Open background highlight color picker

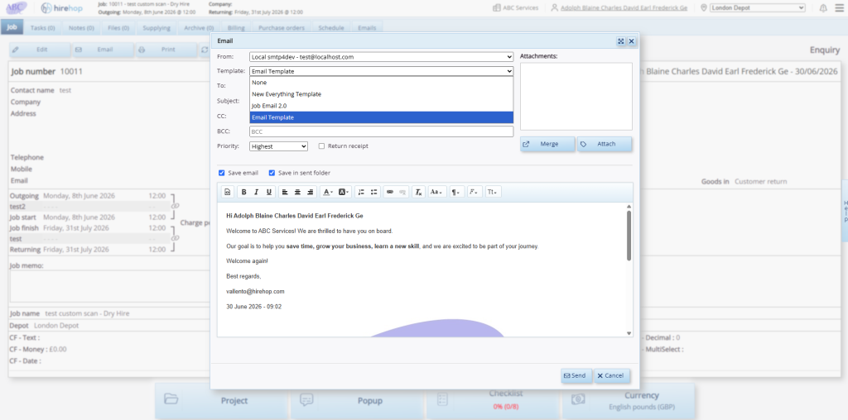coord(344,192)
